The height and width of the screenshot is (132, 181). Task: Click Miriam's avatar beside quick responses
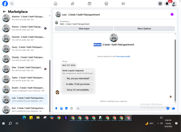tap(57, 92)
